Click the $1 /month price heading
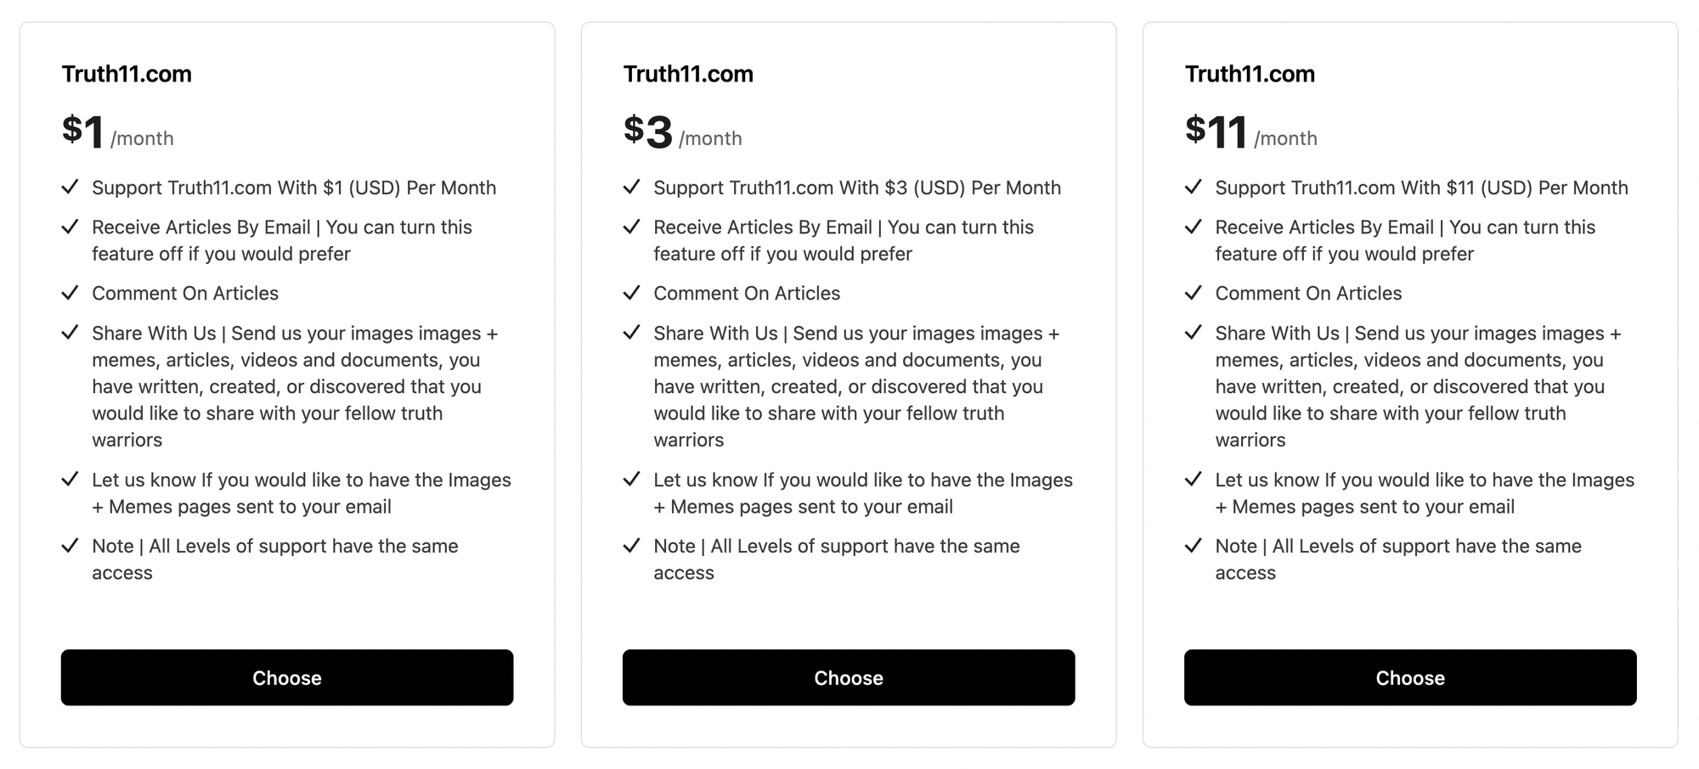The width and height of the screenshot is (1699, 769). point(117,132)
